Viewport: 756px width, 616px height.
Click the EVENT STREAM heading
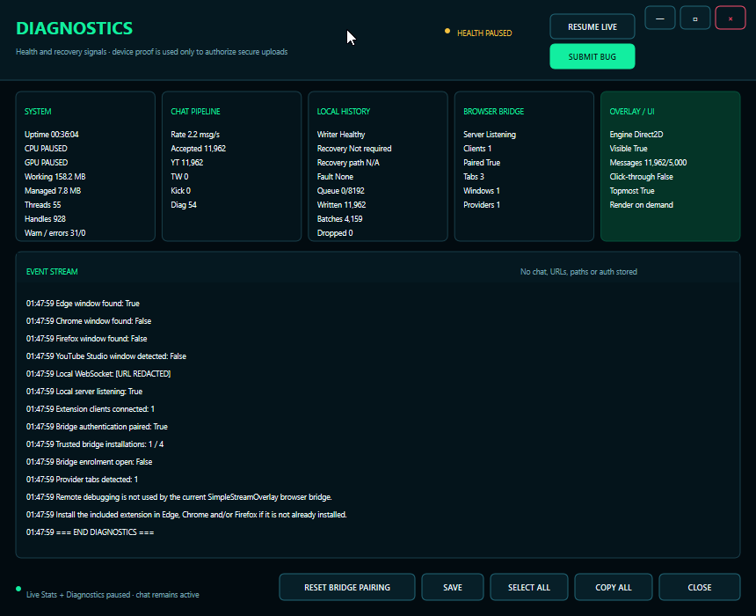tap(52, 272)
